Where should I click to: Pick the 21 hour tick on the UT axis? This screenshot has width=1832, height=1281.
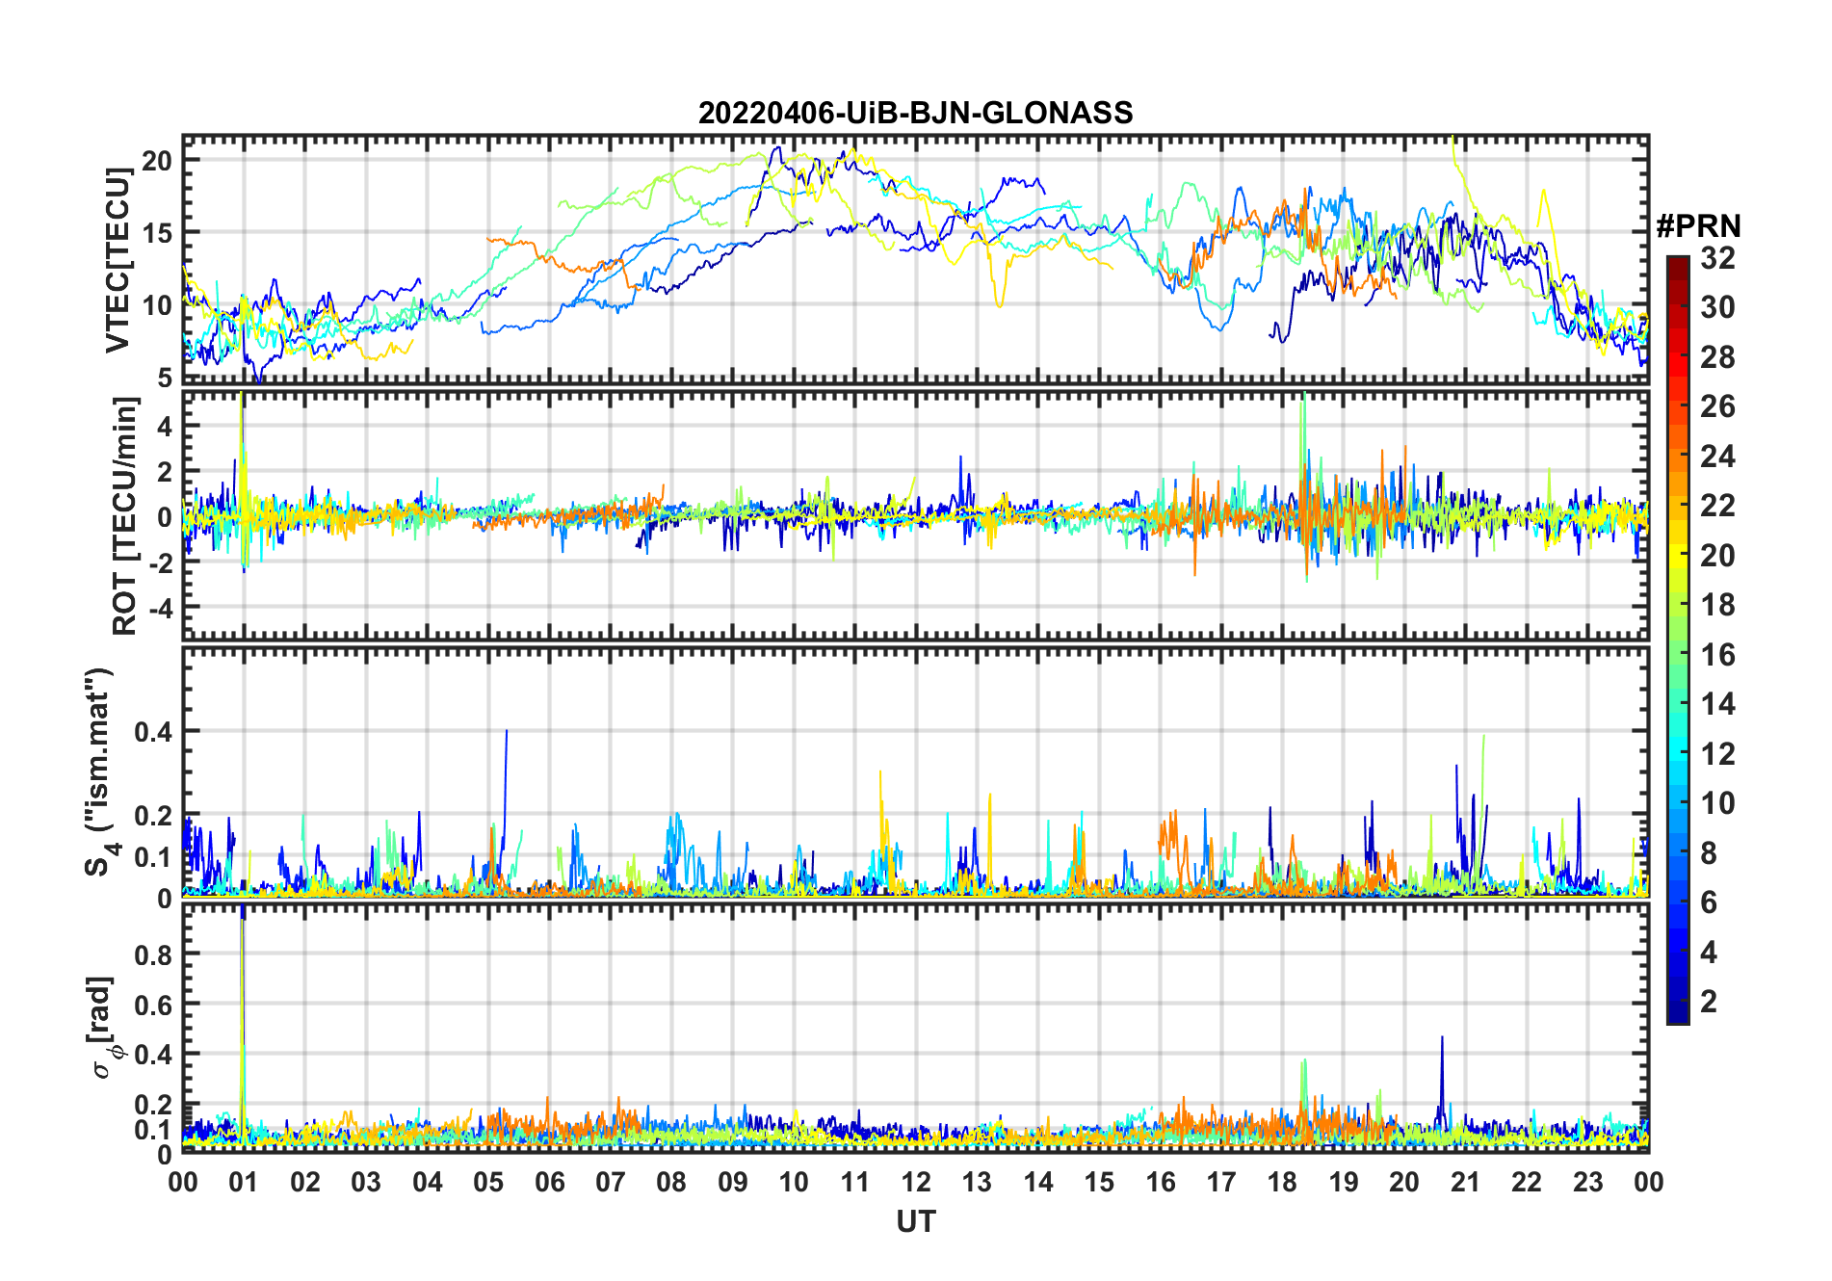[1466, 1182]
